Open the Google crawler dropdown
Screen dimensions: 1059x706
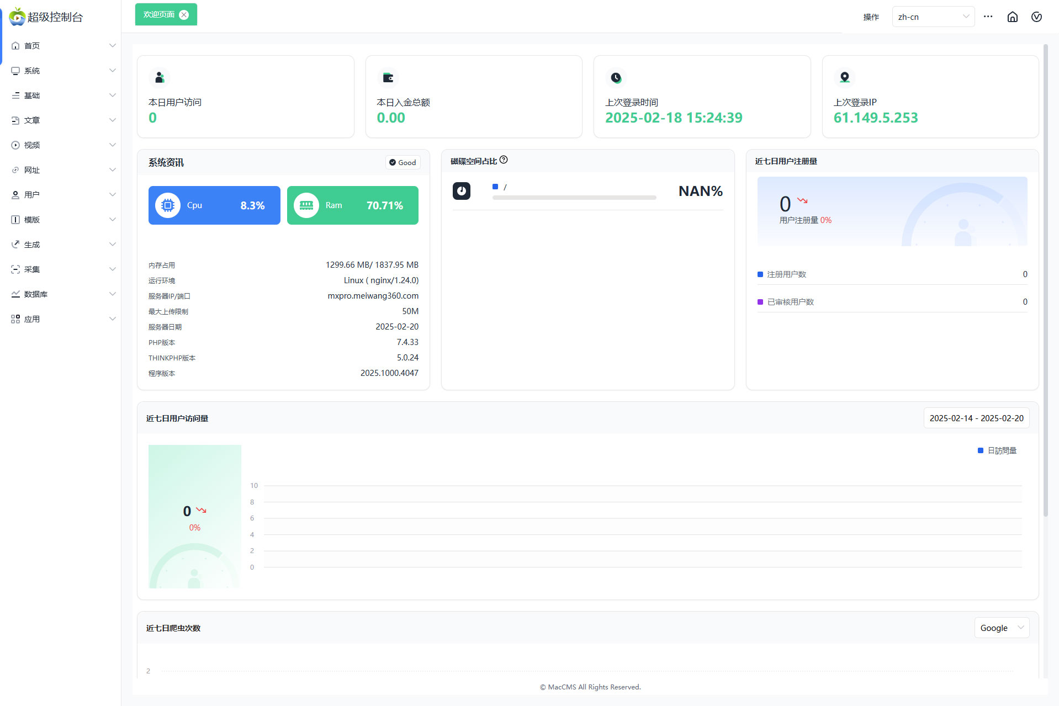tap(1001, 628)
